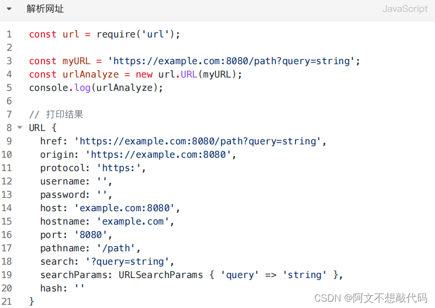The image size is (435, 308).
Task: Click the password property line
Action: click(x=76, y=194)
